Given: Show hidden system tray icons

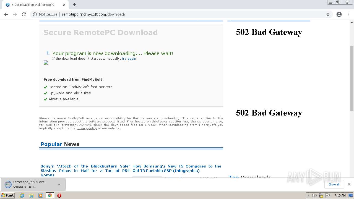Looking at the screenshot, I should [x=308, y=195].
